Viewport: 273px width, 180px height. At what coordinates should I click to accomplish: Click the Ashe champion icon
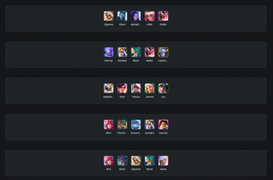point(163,161)
